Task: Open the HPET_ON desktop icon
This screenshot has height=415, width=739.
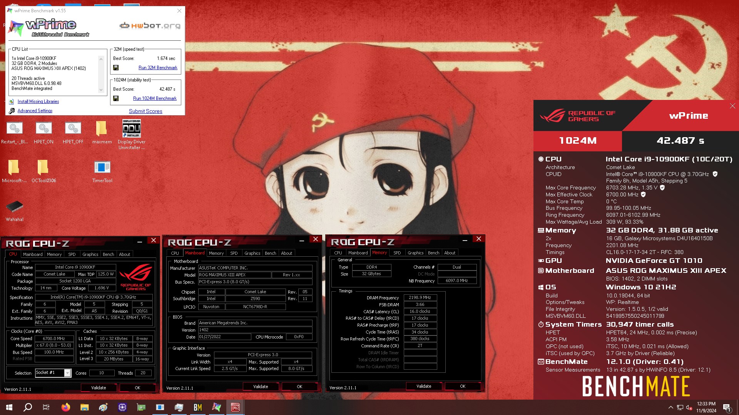Action: pos(43,133)
